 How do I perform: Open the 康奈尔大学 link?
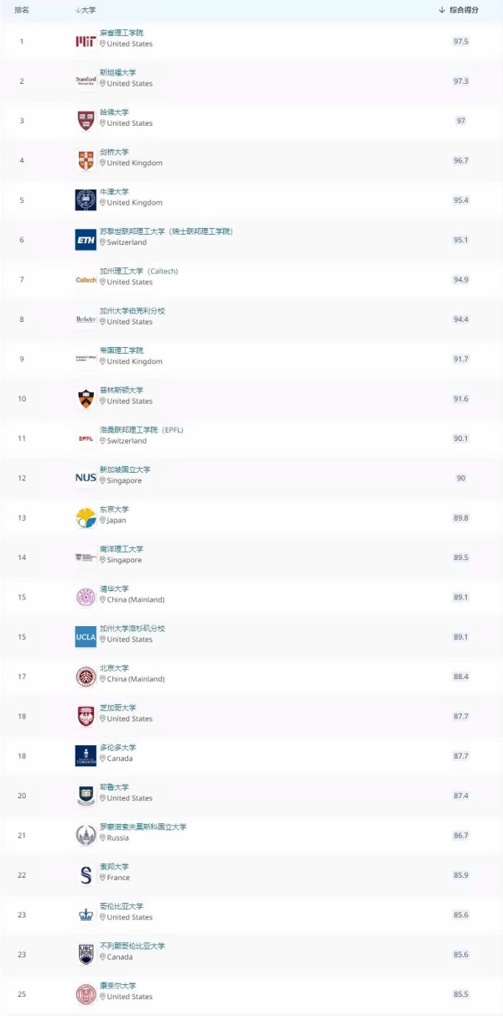point(118,986)
